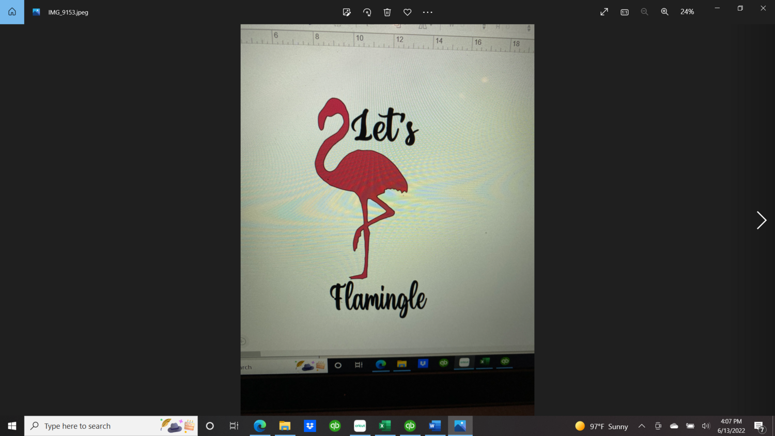This screenshot has width=775, height=436.
Task: Zoom in with the plus magnifier
Action: [x=664, y=12]
